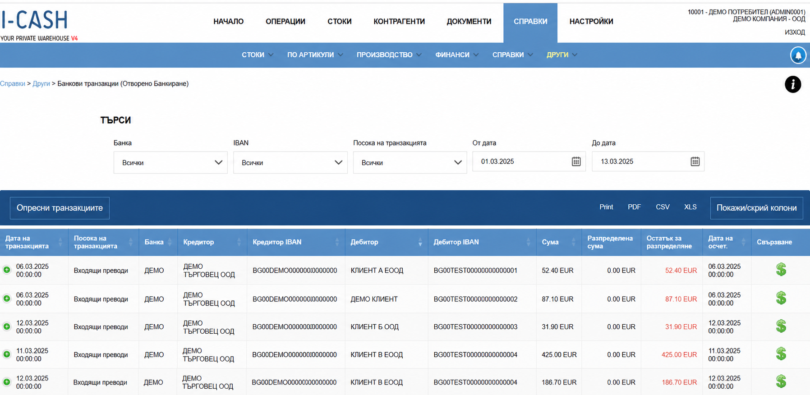The height and width of the screenshot is (395, 810).
Task: Expand the СПРАВКИ submenu in blue bar
Action: [x=513, y=55]
